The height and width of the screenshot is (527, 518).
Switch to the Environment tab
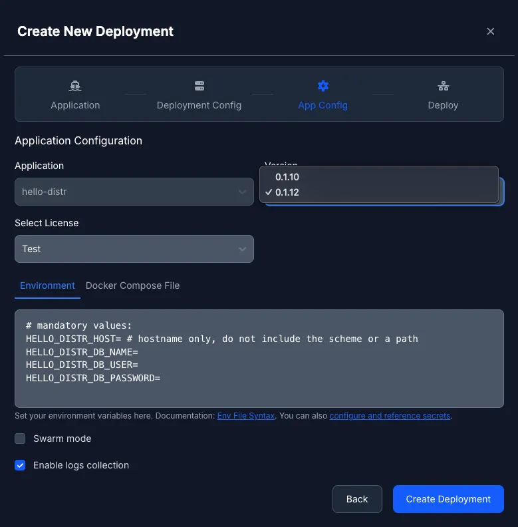pyautogui.click(x=47, y=285)
